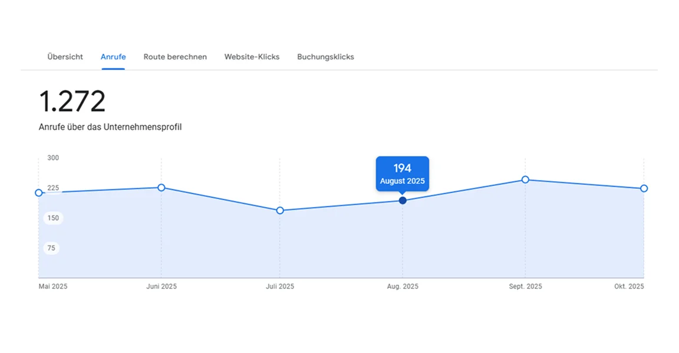Viewport: 679px width, 353px height.
Task: View the Website-Klicks tab
Action: coord(252,56)
